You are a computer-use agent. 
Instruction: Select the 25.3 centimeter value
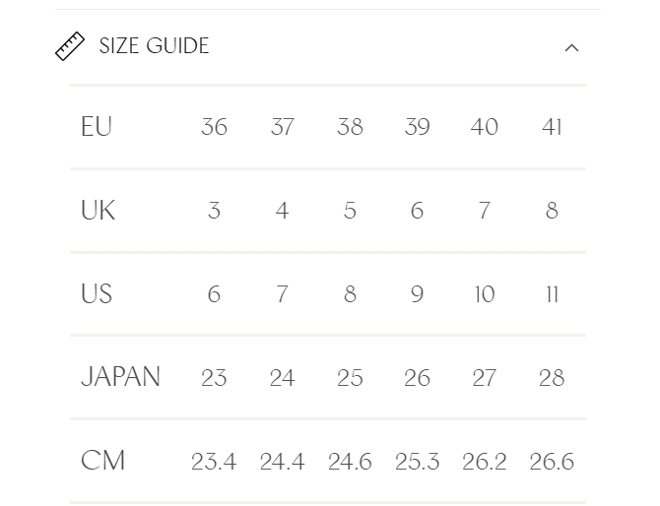[417, 462]
